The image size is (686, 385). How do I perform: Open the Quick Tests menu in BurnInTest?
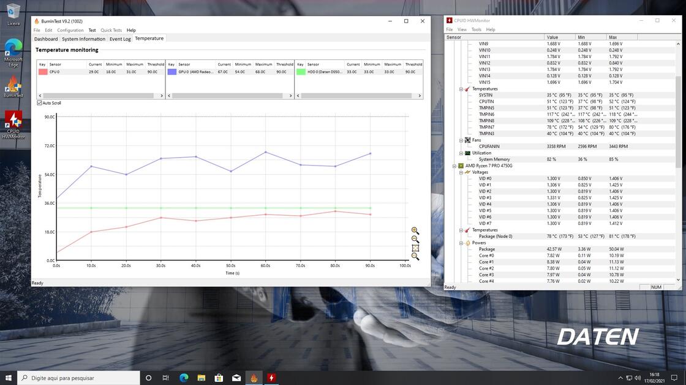(x=111, y=30)
